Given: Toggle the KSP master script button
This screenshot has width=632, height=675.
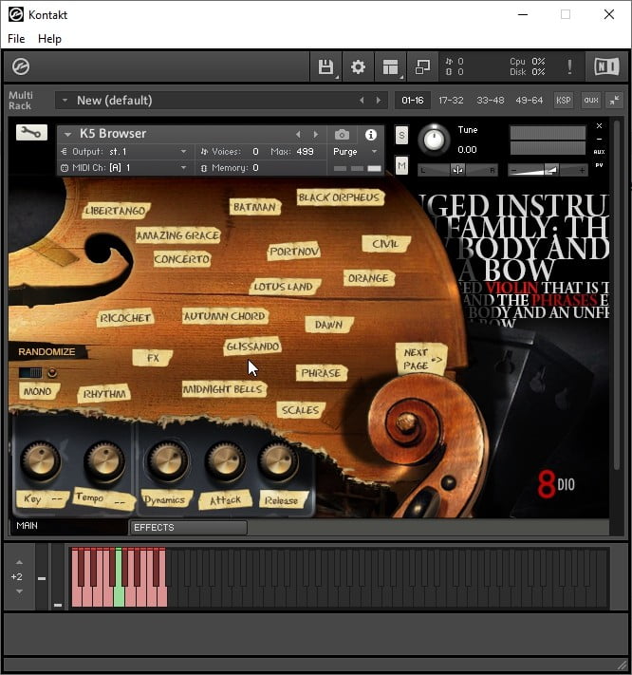Looking at the screenshot, I should point(563,101).
